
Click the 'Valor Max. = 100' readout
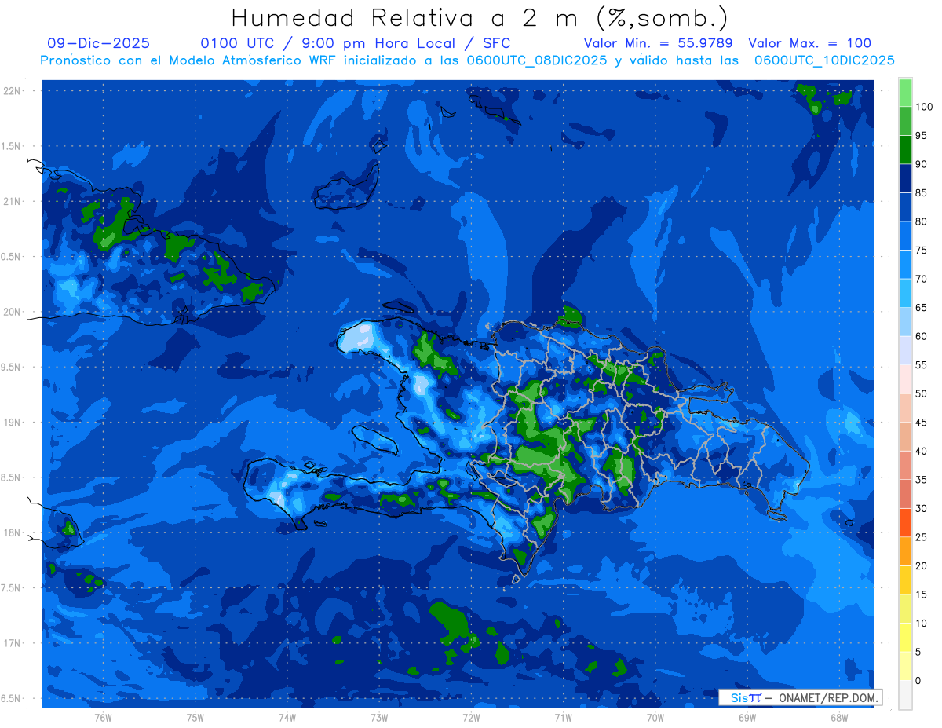click(x=809, y=44)
